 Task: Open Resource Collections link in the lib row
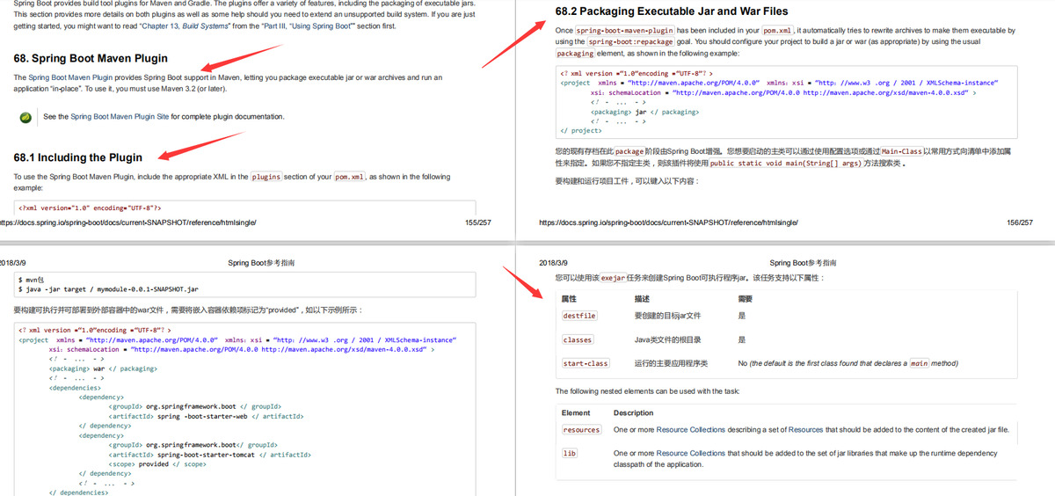(x=691, y=453)
